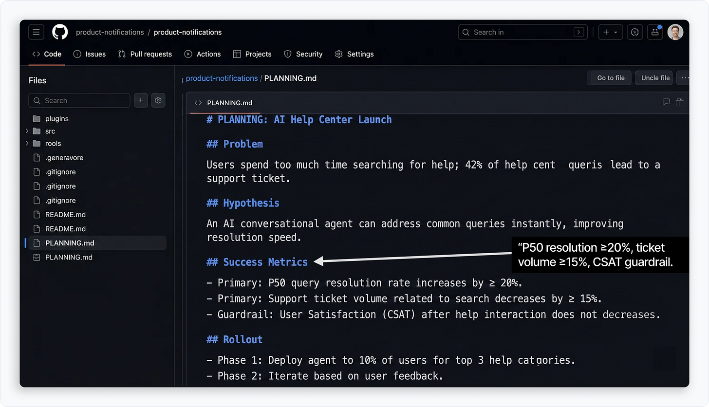Screen dimensions: 709x407
Task: Select the PLANNING.md tab above the code
Action: [x=224, y=103]
